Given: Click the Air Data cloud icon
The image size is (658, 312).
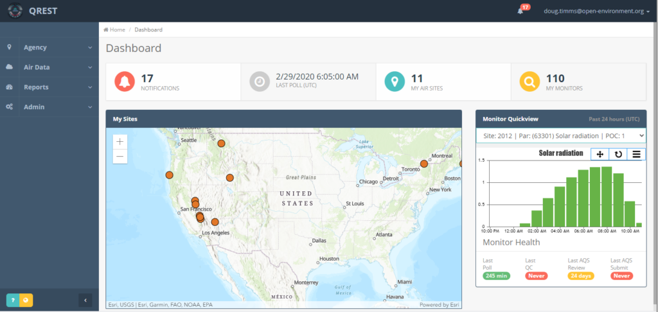Looking at the screenshot, I should pyautogui.click(x=9, y=67).
